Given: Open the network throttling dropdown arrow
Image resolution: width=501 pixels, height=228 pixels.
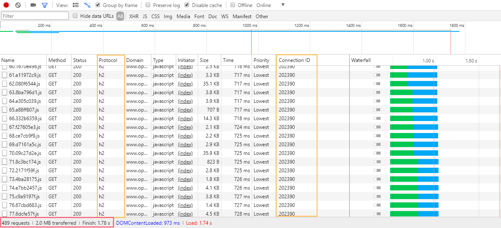Looking at the screenshot, I should click(x=283, y=5).
